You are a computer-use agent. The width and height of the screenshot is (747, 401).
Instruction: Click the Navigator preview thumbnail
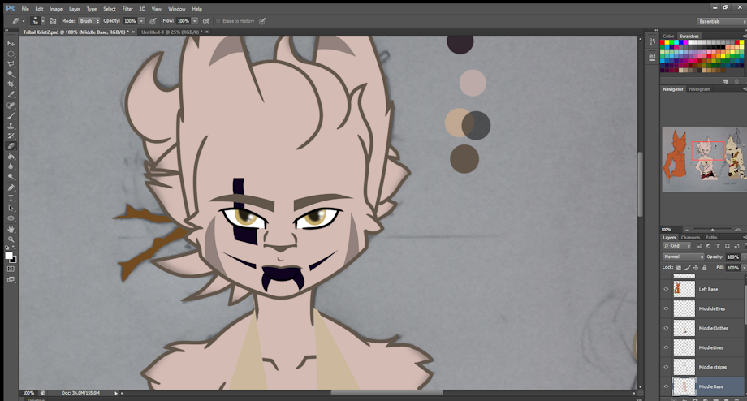click(x=703, y=158)
